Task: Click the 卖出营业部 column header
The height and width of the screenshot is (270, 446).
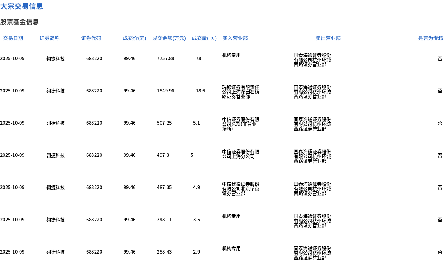Action: tap(328, 38)
